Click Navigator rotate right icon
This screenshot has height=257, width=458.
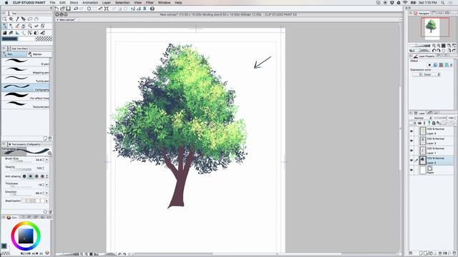(x=439, y=51)
